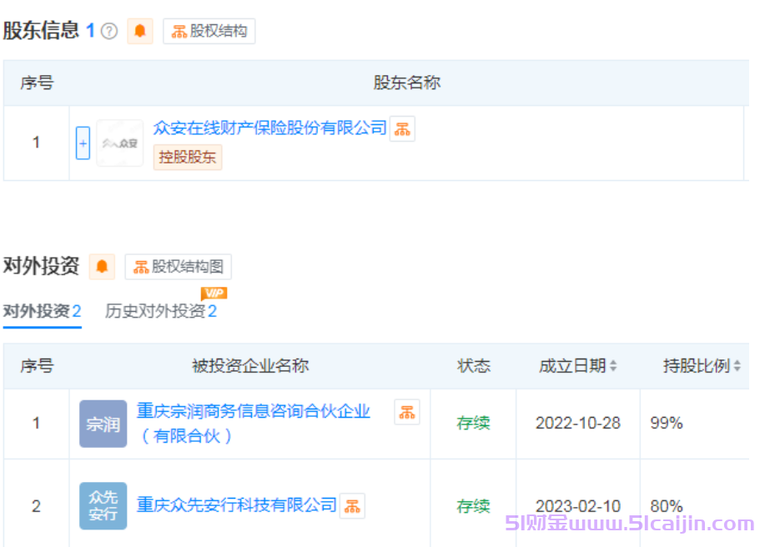Click the 状态 column header
Image resolution: width=770 pixels, height=547 pixels.
473,366
